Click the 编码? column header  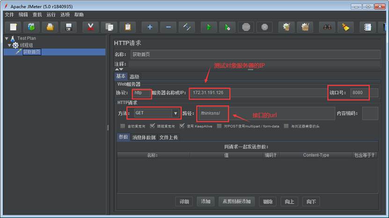(x=271, y=155)
